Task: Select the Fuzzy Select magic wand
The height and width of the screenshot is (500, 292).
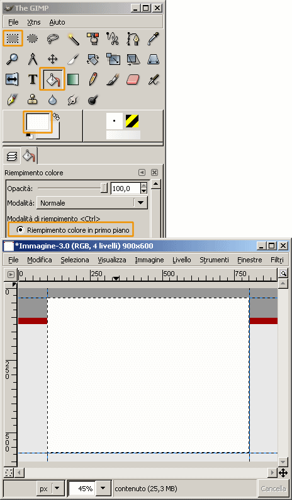Action: pos(72,38)
